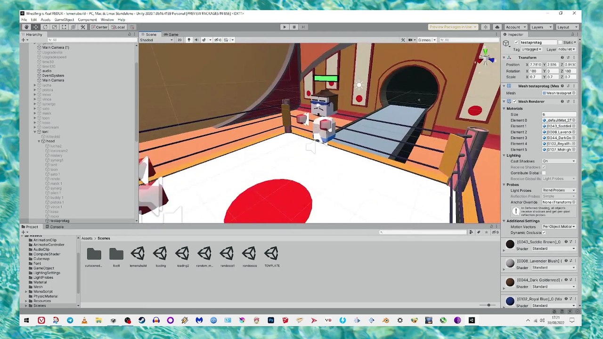Toggle the Static checkbox
This screenshot has width=603, height=339.
coord(560,42)
